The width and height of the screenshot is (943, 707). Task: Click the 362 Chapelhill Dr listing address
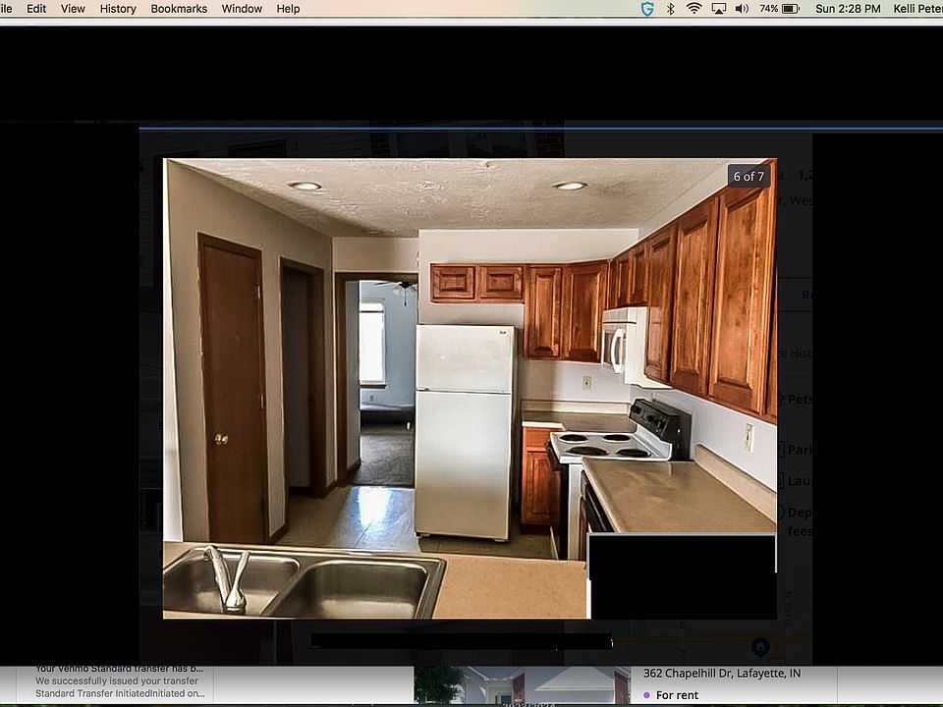[x=721, y=674]
